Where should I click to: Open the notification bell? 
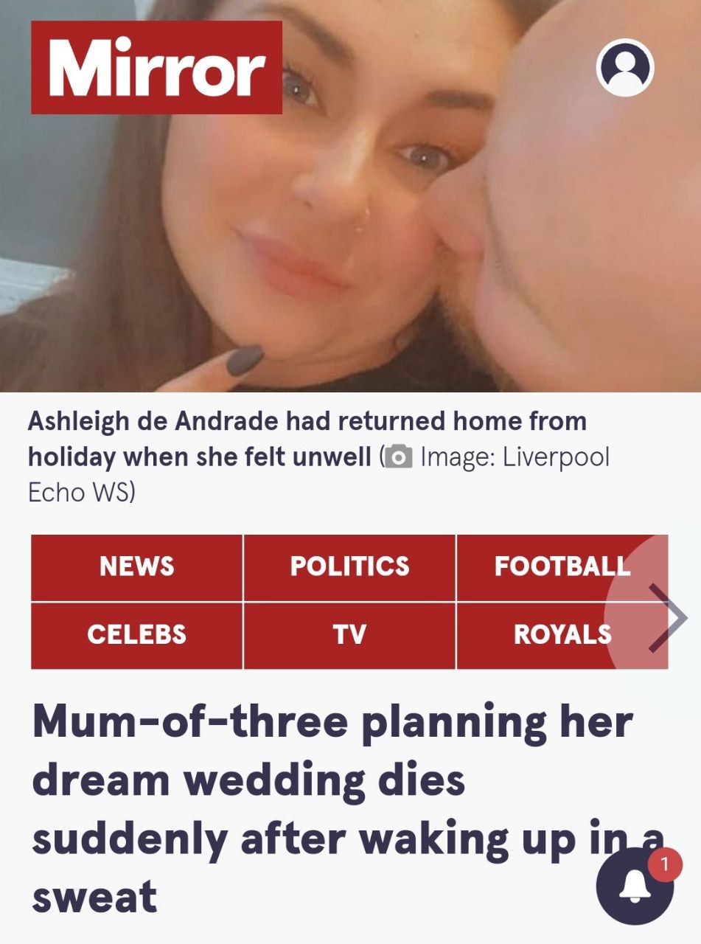pos(635,886)
